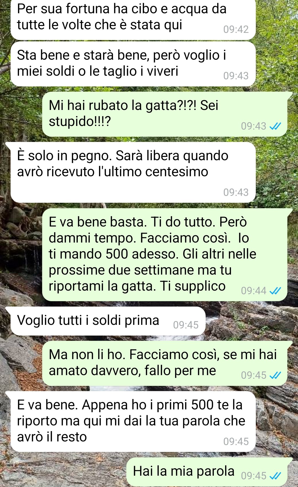Tap the 'Sta bene e starà bene' message

(133, 64)
